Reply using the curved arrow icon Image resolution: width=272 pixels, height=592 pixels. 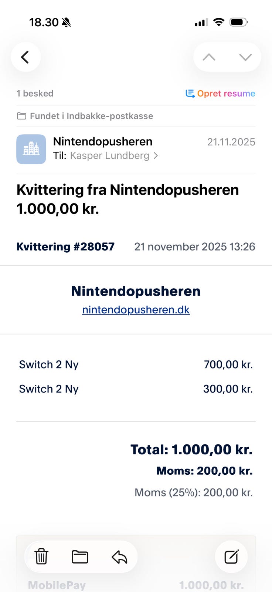[x=119, y=556]
